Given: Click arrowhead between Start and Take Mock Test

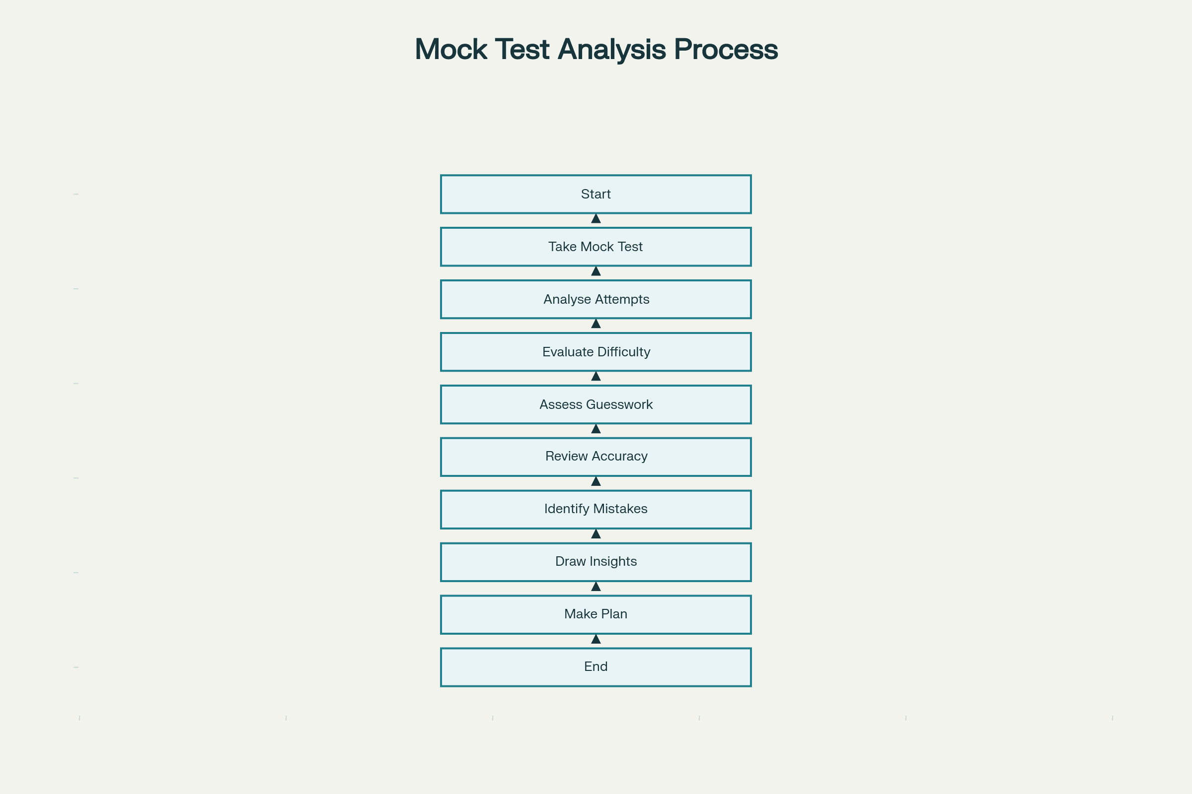Looking at the screenshot, I should [596, 219].
